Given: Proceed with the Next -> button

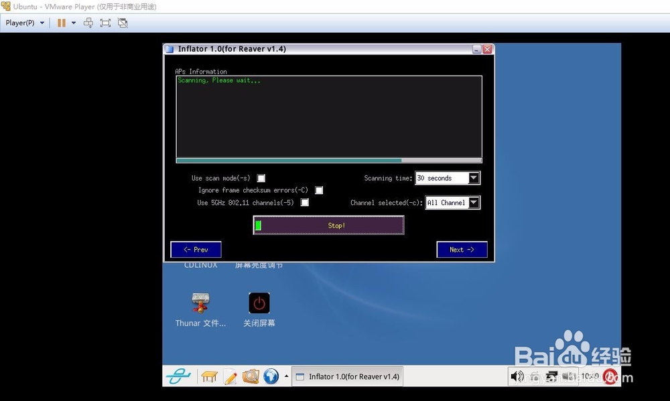Looking at the screenshot, I should 462,250.
